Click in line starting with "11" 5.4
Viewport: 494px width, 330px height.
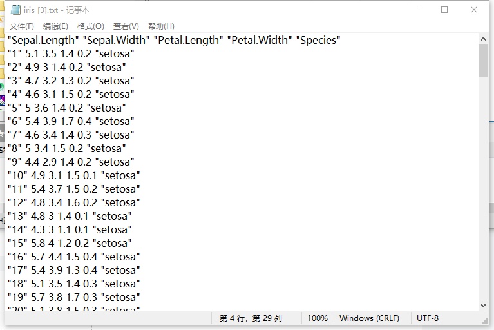tap(73, 189)
